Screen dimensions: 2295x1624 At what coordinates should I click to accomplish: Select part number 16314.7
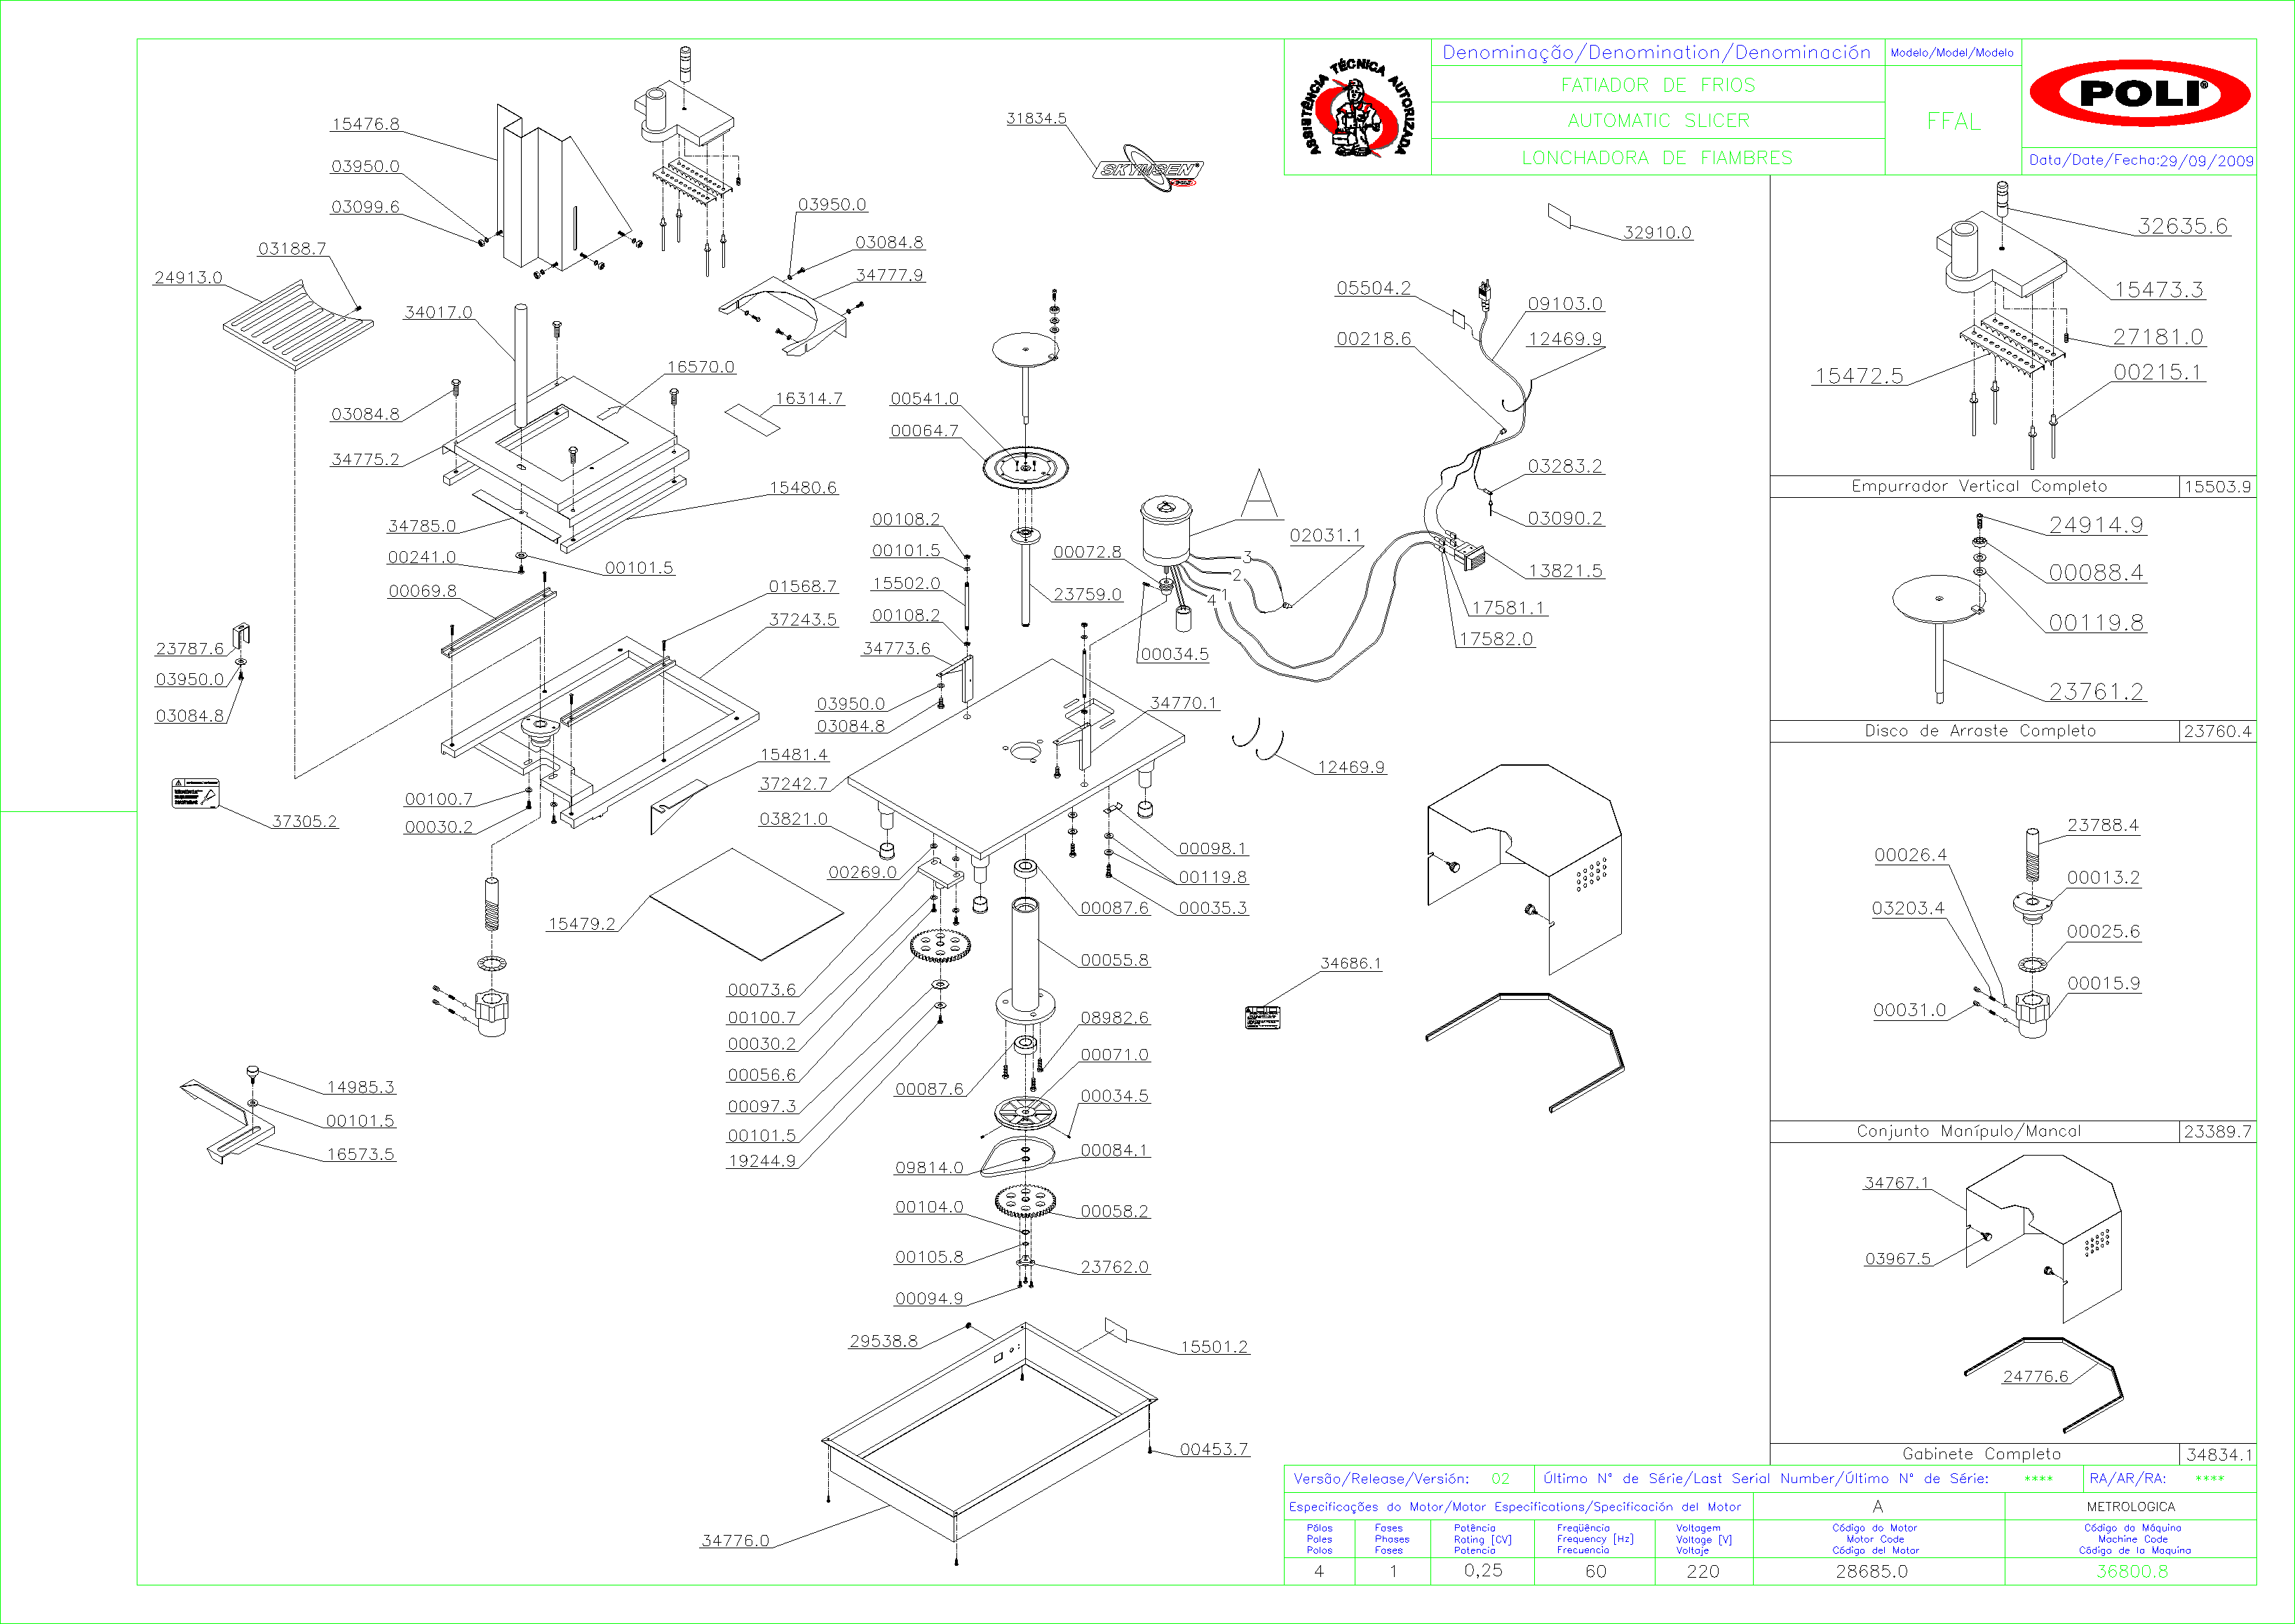[x=809, y=399]
